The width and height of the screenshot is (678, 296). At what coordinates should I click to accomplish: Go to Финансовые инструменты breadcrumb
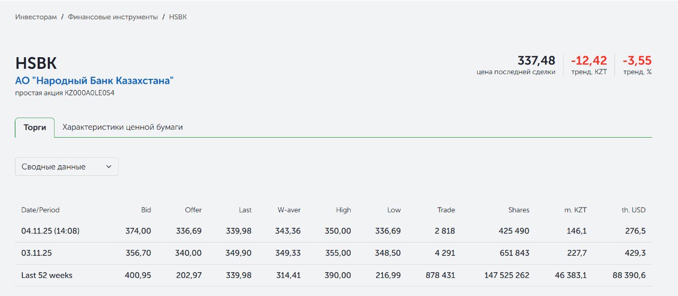tap(113, 17)
